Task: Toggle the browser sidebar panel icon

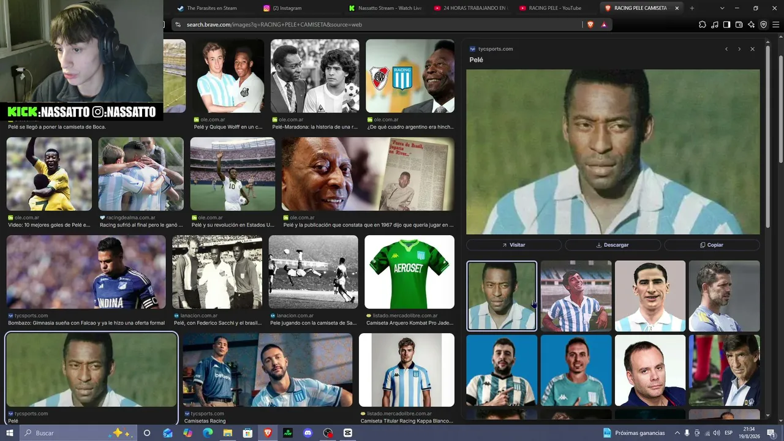Action: tap(726, 24)
